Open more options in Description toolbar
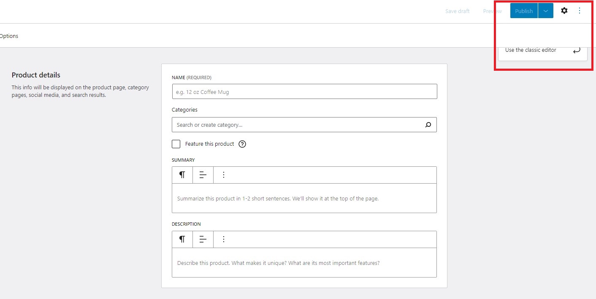This screenshot has width=596, height=299. pos(223,239)
